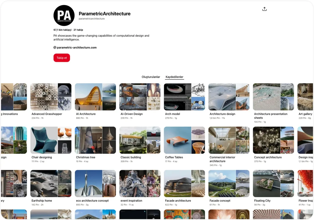The width and height of the screenshot is (314, 220).
Task: Click the 893 Pin · 3g text
Action: [x=82, y=205]
